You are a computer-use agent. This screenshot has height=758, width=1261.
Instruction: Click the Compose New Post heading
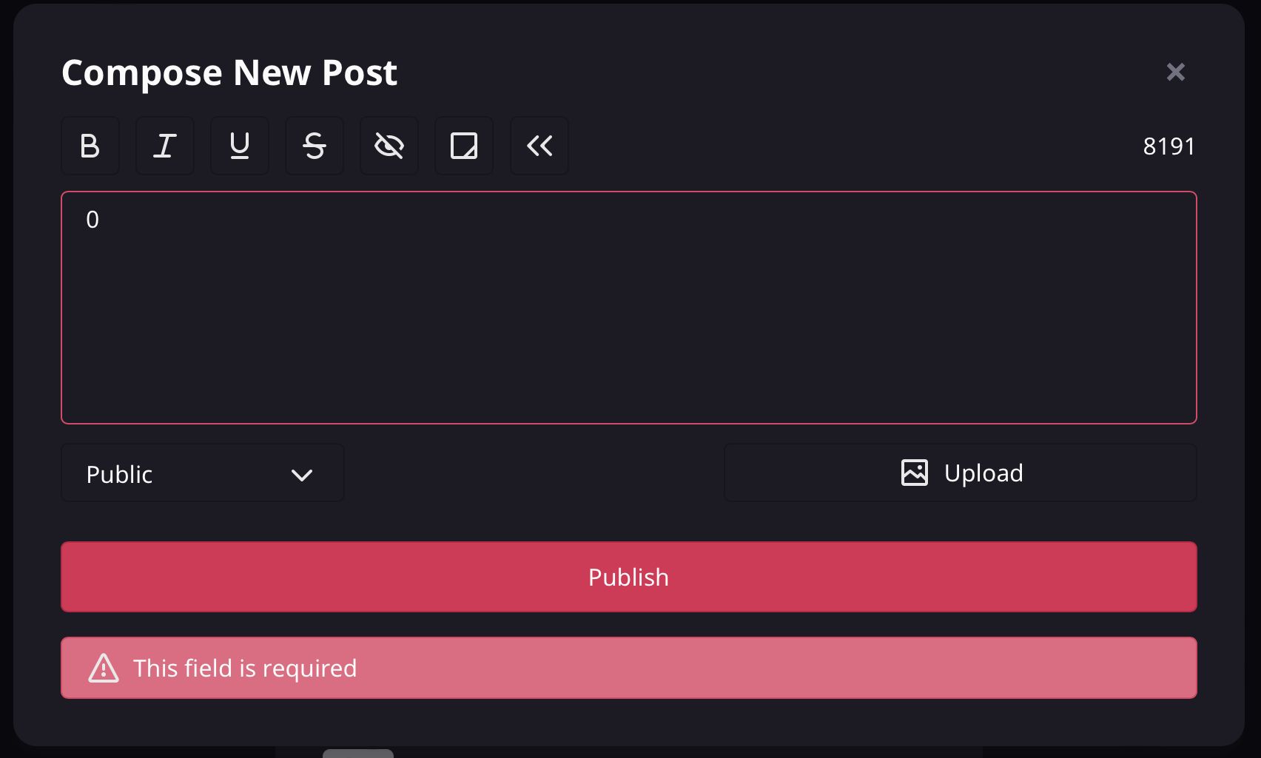click(x=229, y=72)
